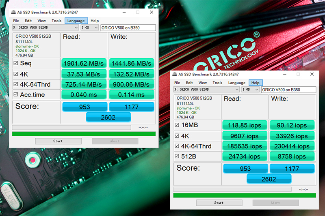Toggle the 4K-64Thrd checkbox in the left window

coord(16,84)
